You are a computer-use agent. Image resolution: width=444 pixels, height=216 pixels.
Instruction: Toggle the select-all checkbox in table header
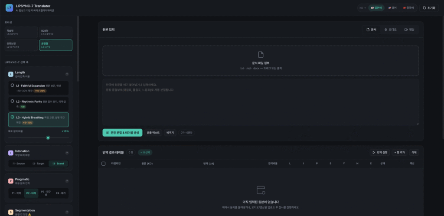coord(103,164)
